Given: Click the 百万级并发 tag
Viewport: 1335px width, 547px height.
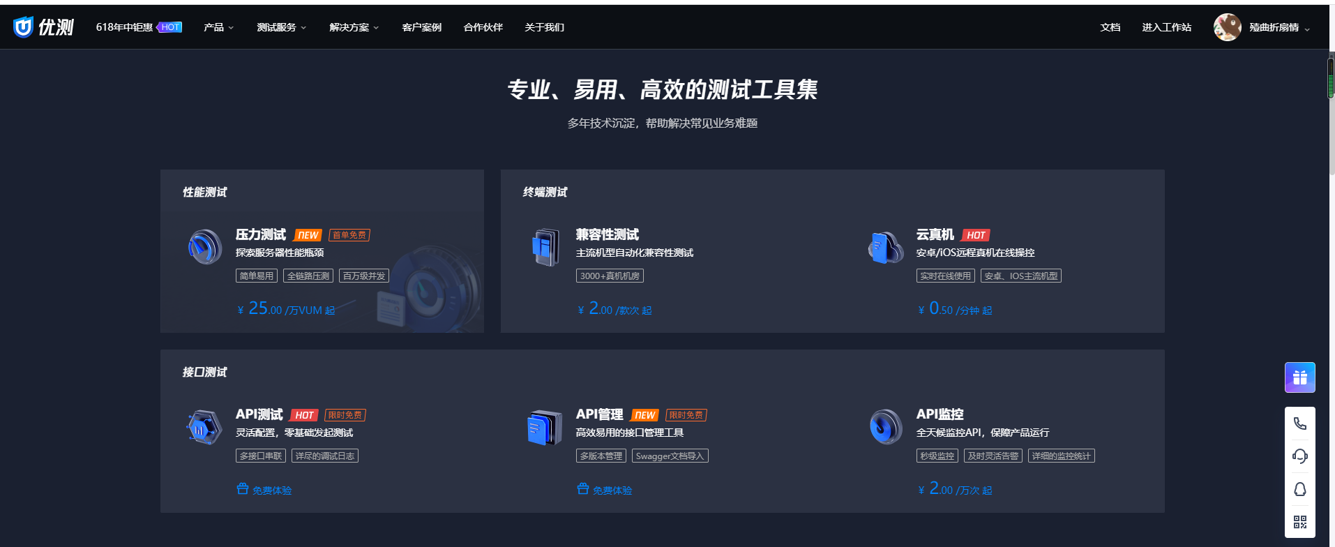Looking at the screenshot, I should pos(364,276).
